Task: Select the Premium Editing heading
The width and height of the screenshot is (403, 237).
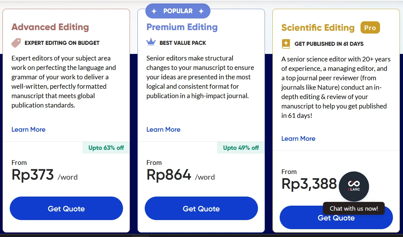Action: click(x=182, y=27)
